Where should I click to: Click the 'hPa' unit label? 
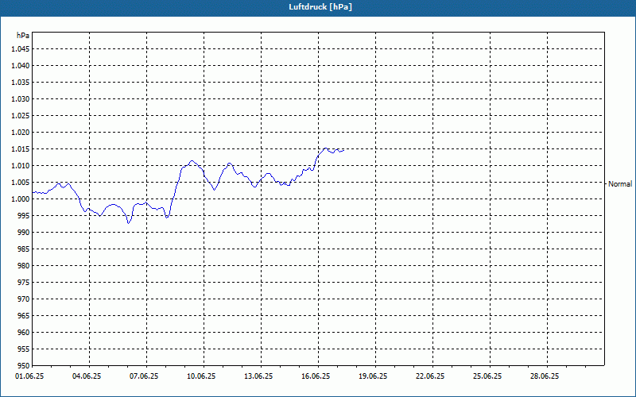click(23, 36)
